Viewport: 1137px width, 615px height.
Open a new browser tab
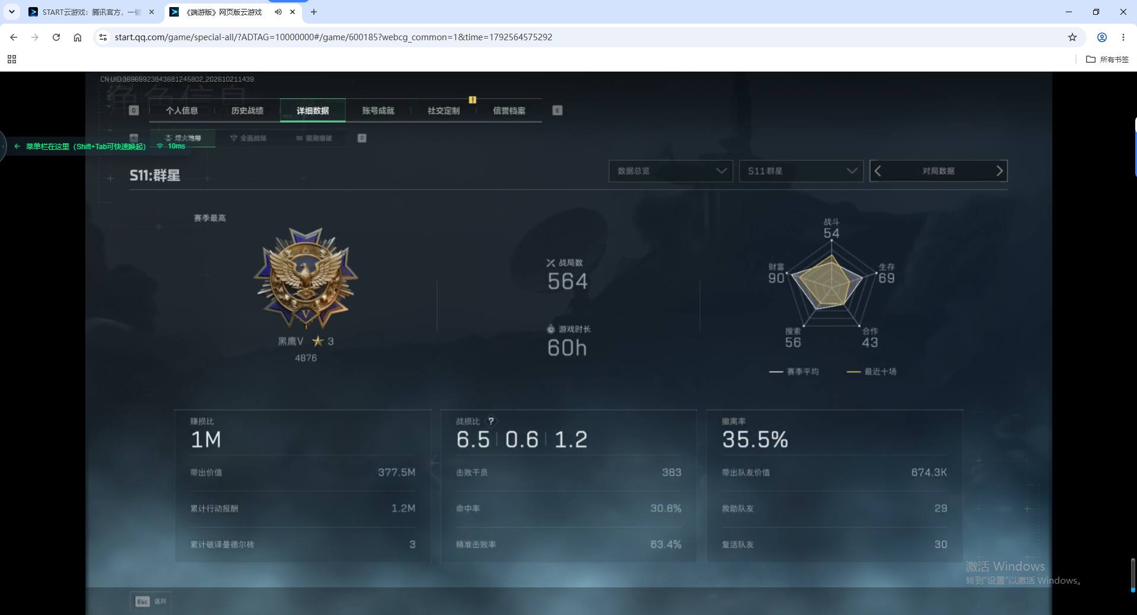(314, 12)
